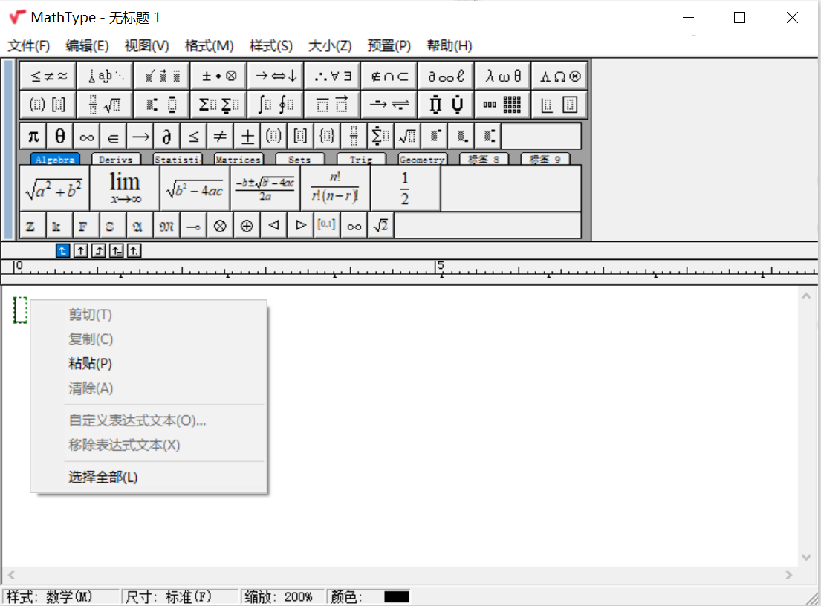Insert the square root of 2 symbol
This screenshot has width=821, height=606.
380,226
